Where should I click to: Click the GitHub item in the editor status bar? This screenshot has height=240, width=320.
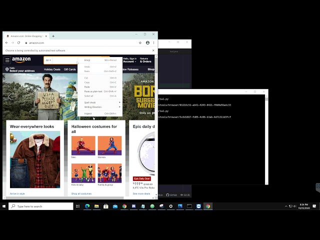point(171,195)
